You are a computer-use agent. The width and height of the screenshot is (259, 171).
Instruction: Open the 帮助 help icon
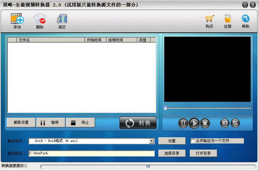tap(246, 19)
